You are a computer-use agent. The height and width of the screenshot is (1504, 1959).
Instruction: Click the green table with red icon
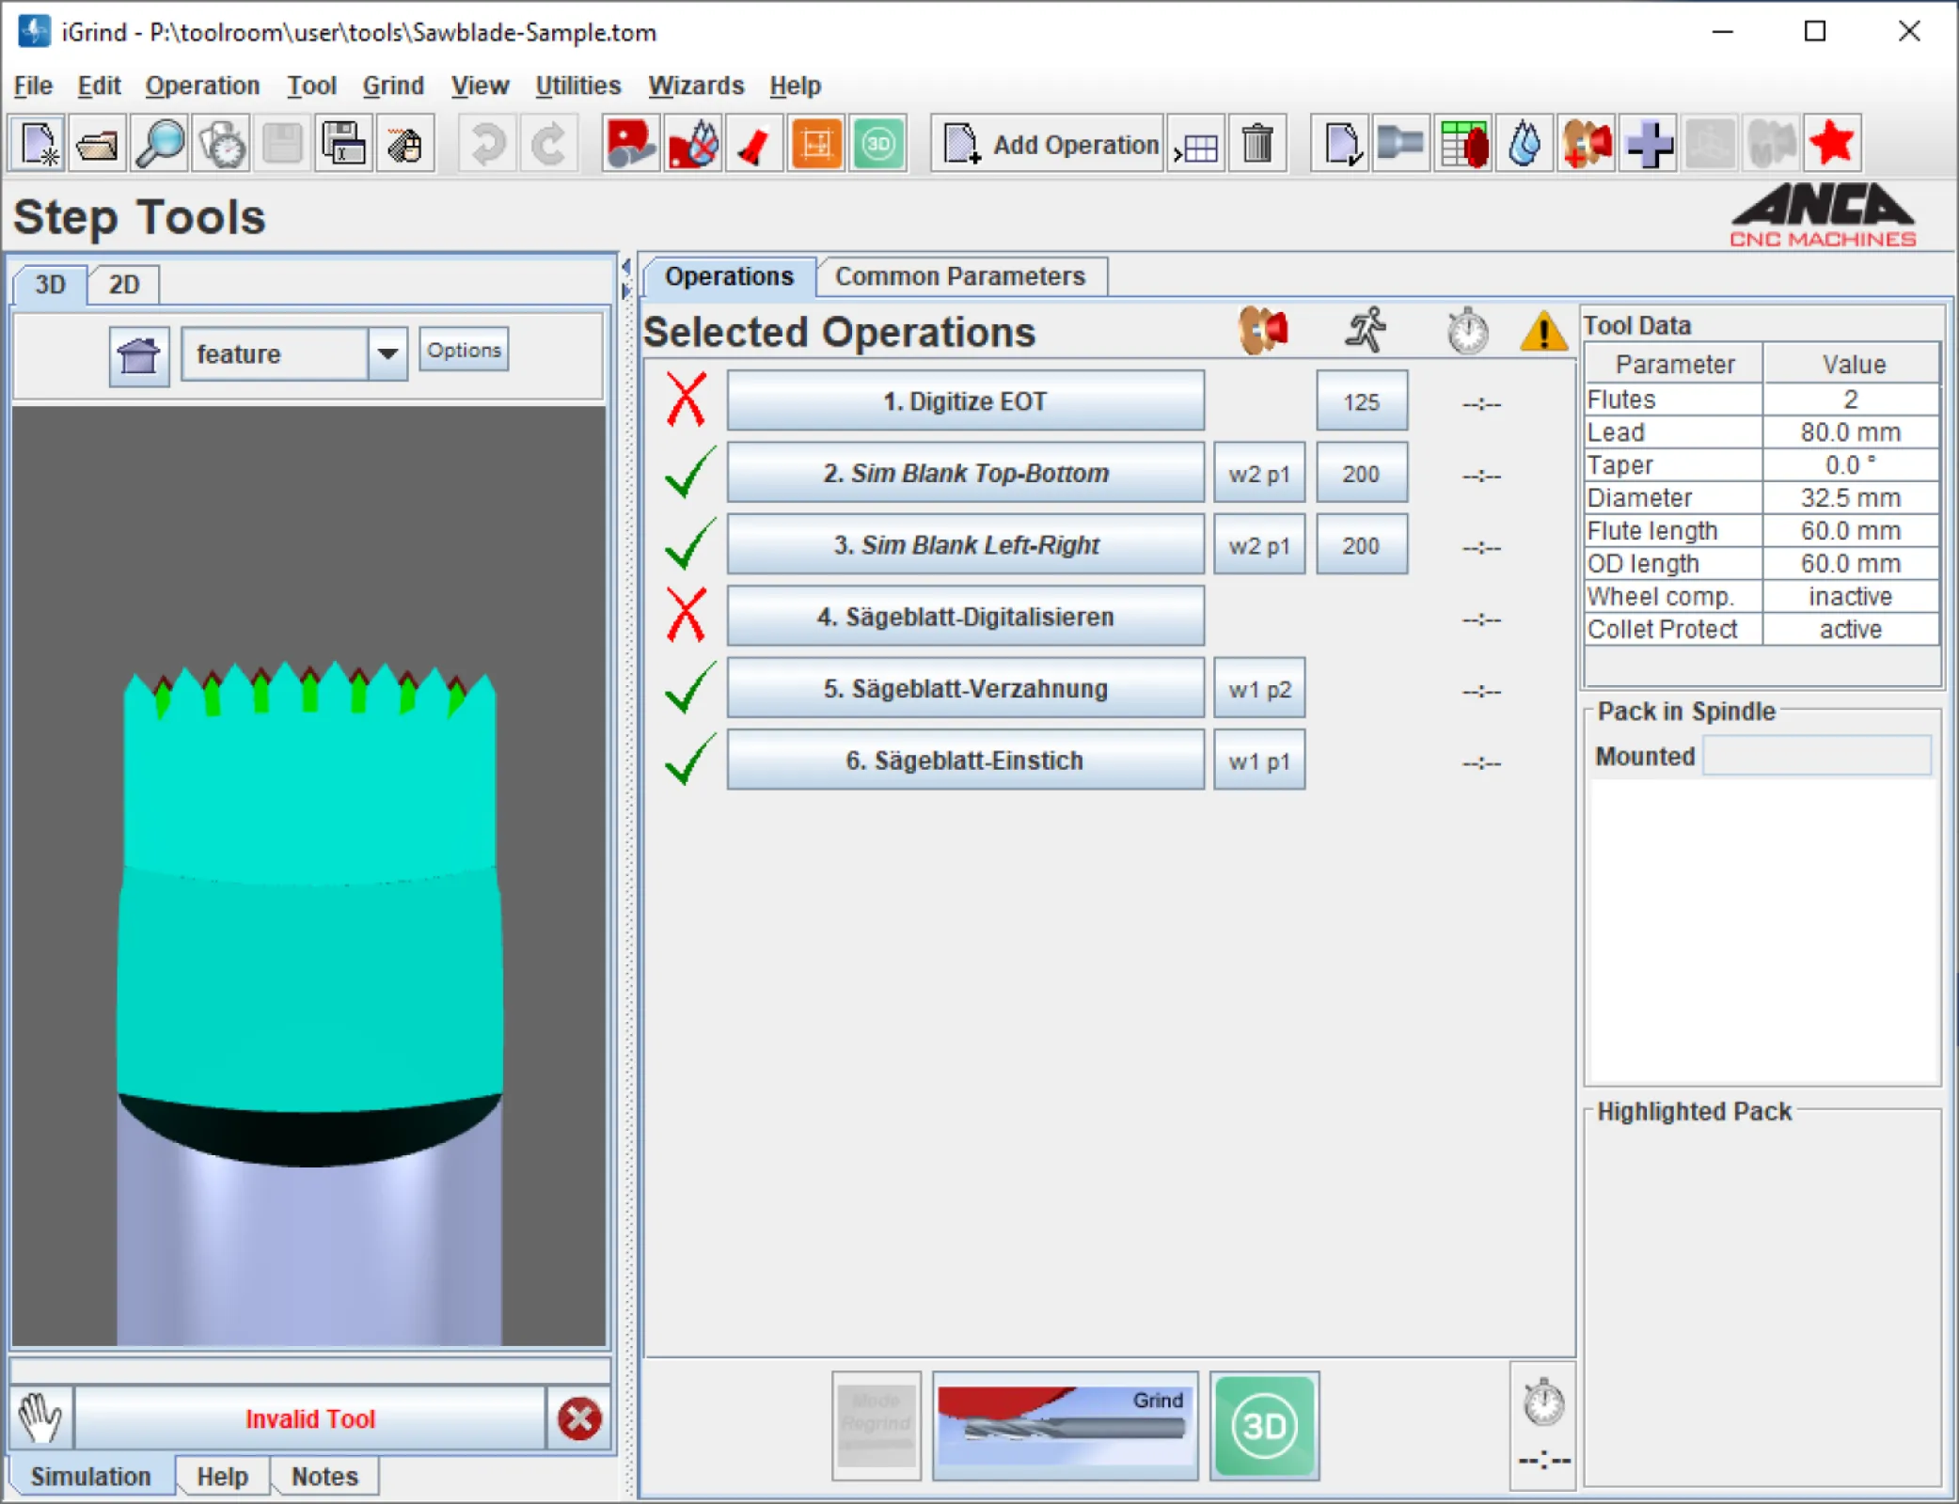[1463, 144]
